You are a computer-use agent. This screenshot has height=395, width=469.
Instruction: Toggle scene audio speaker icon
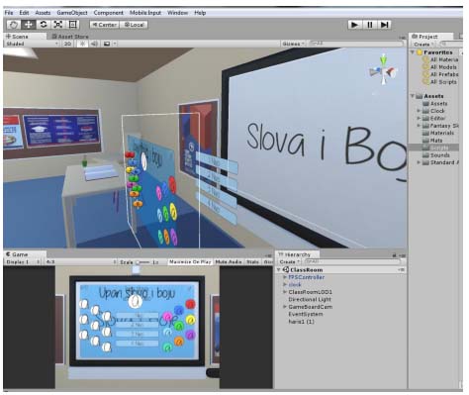(x=94, y=44)
